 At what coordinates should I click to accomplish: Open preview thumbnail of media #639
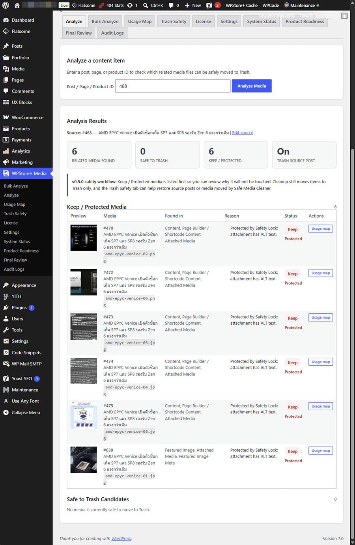84,459
